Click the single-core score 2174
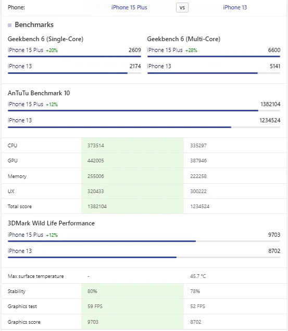288x331 pixels. [135, 66]
